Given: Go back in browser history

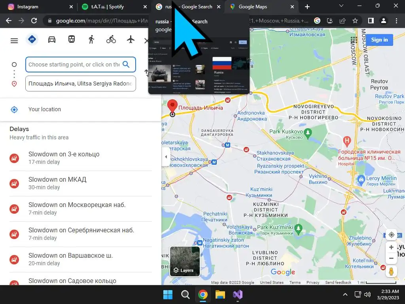Looking at the screenshot, I should 9,21.
